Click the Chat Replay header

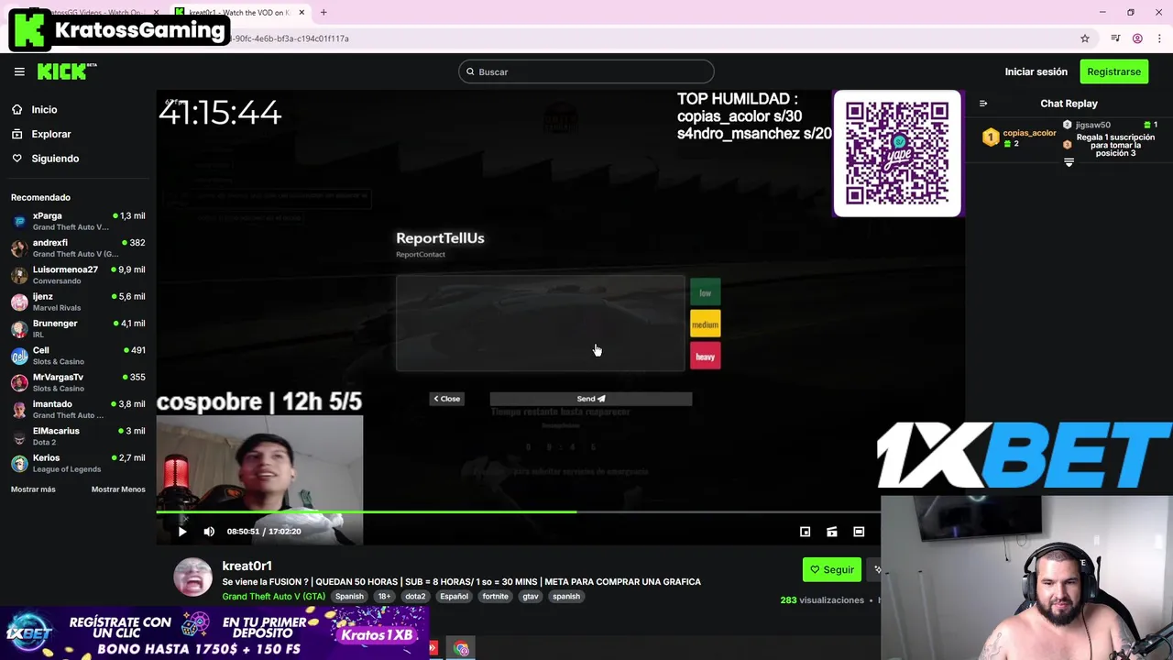1069,104
